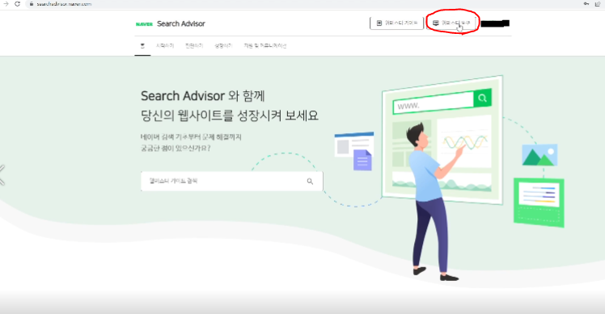Select the 홈 tab

tap(142, 46)
